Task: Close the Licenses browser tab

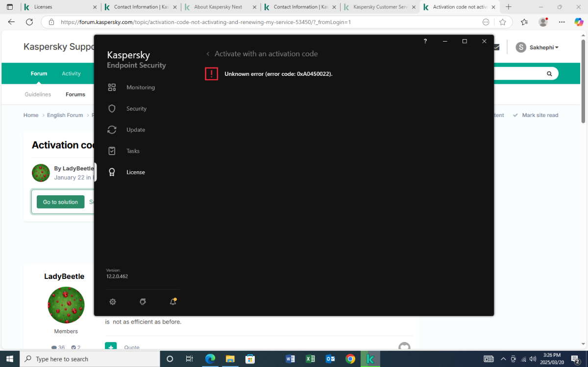Action: tap(94, 7)
